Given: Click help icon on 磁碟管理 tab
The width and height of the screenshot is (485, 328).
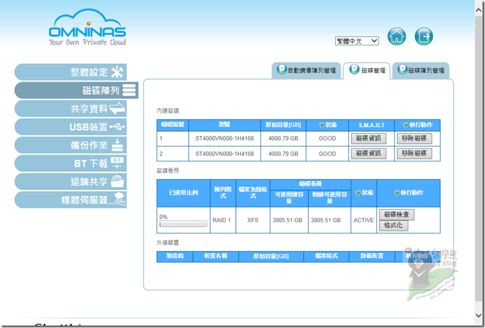Looking at the screenshot, I should (354, 69).
